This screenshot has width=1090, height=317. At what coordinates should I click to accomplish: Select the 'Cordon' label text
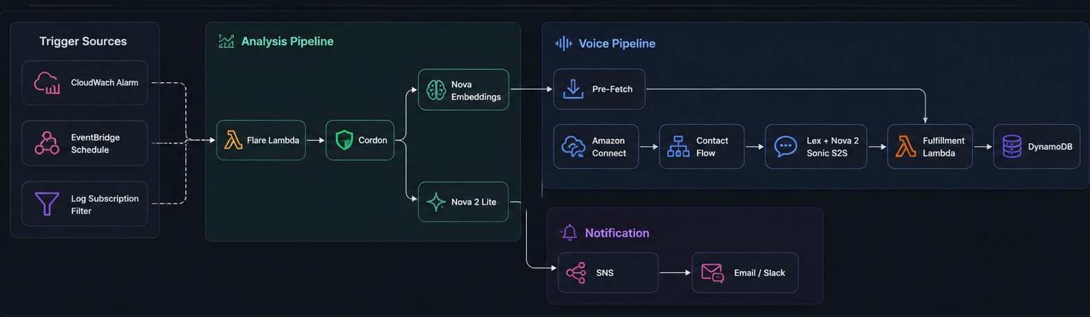[x=373, y=141]
